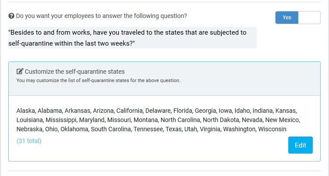This screenshot has width=329, height=176.
Task: Click the quoted self-quarantine question text
Action: (x=127, y=38)
